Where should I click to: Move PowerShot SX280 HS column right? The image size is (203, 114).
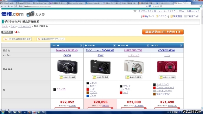tap(58, 46)
